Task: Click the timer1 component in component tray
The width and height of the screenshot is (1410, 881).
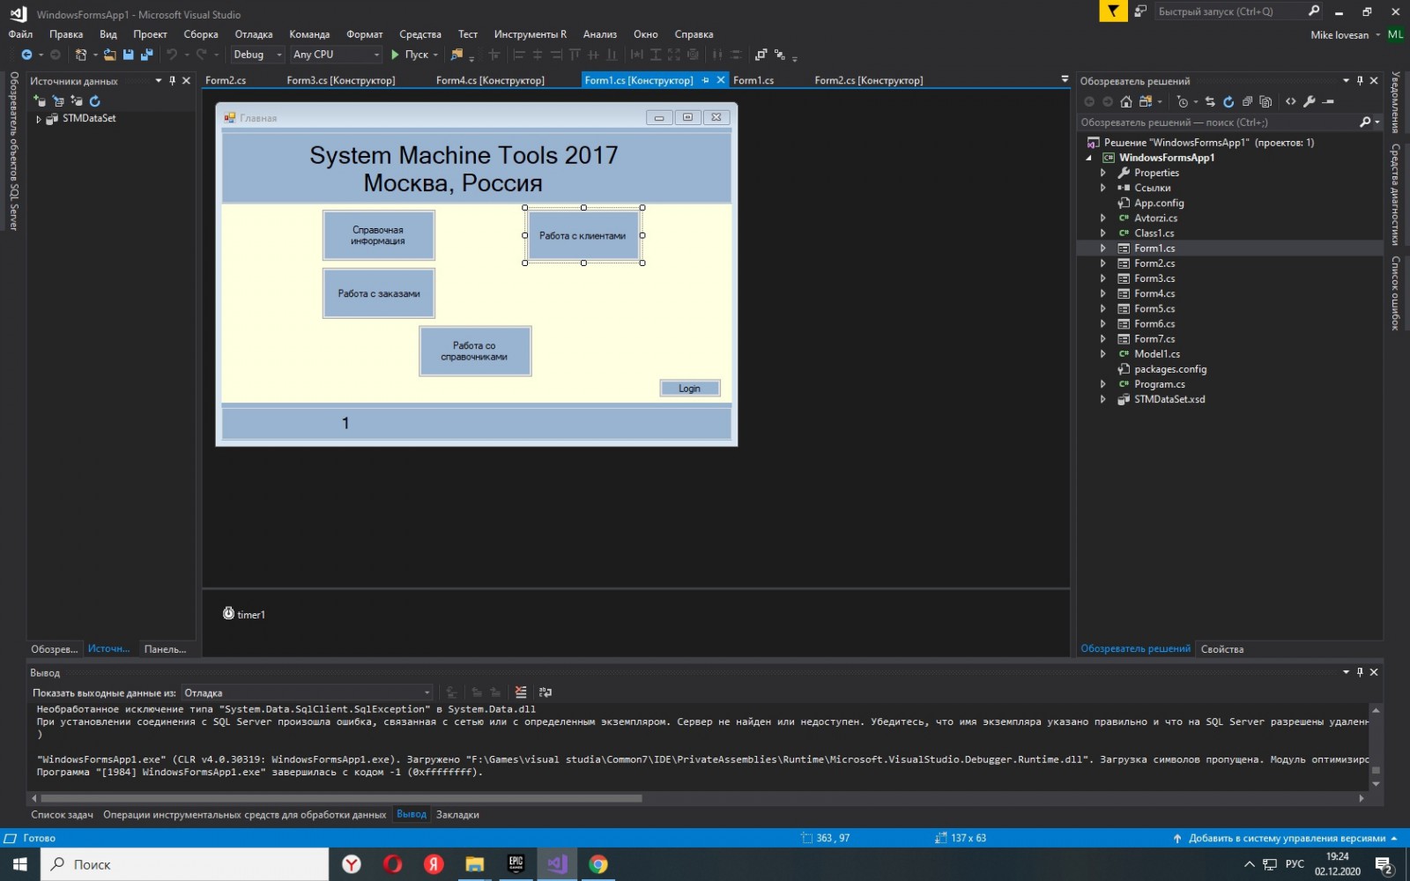Action: pos(244,614)
